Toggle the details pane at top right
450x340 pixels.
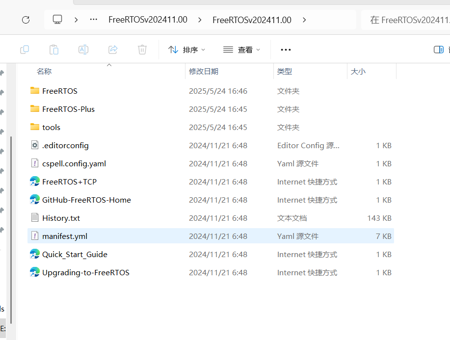[x=437, y=49]
